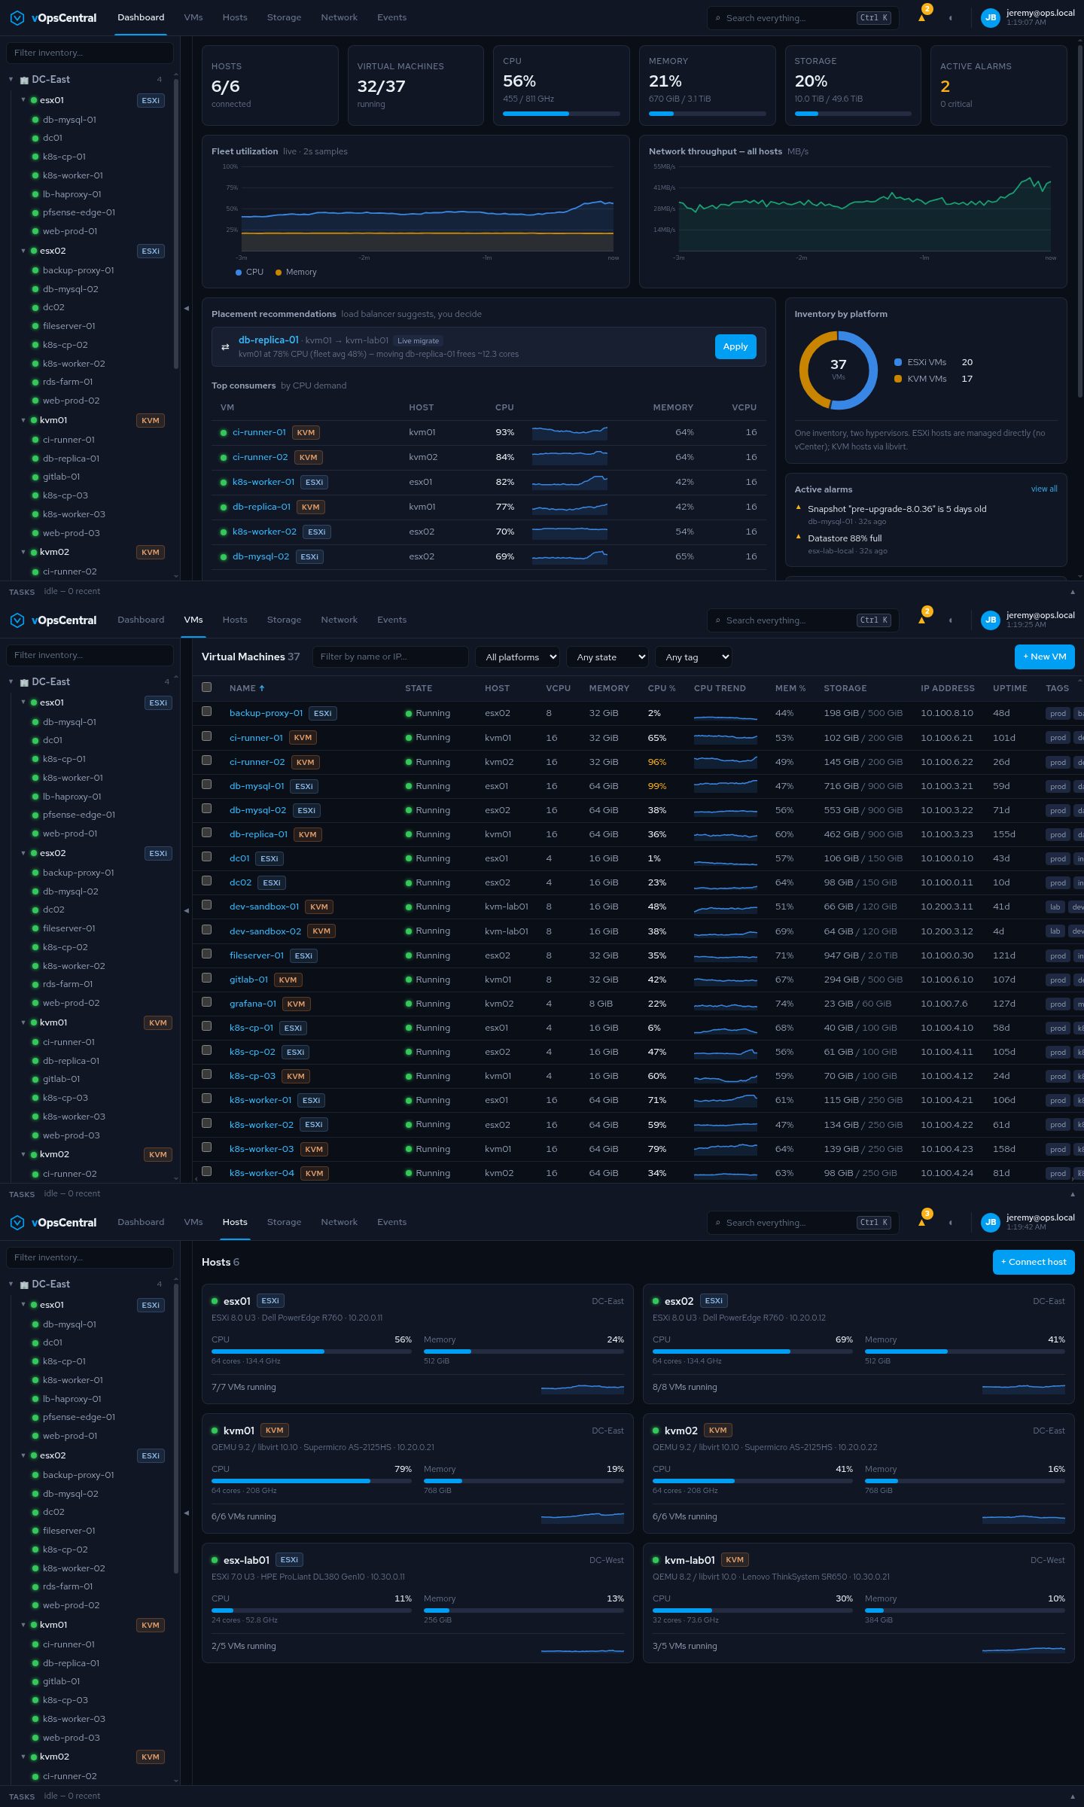The image size is (1084, 1807).
Task: Collapse kvm02 tree node in Hosts view sidebar
Action: [x=23, y=1757]
